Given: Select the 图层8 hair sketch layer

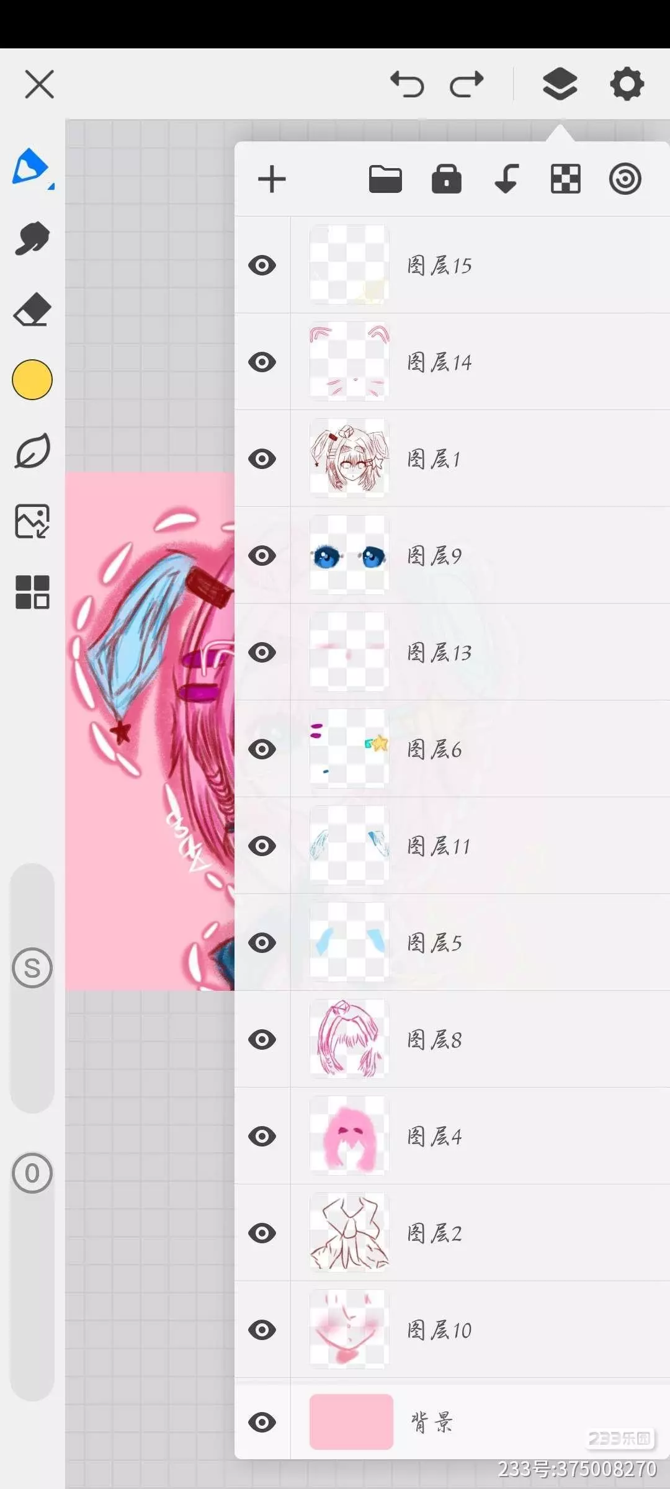Looking at the screenshot, I should pos(452,1039).
